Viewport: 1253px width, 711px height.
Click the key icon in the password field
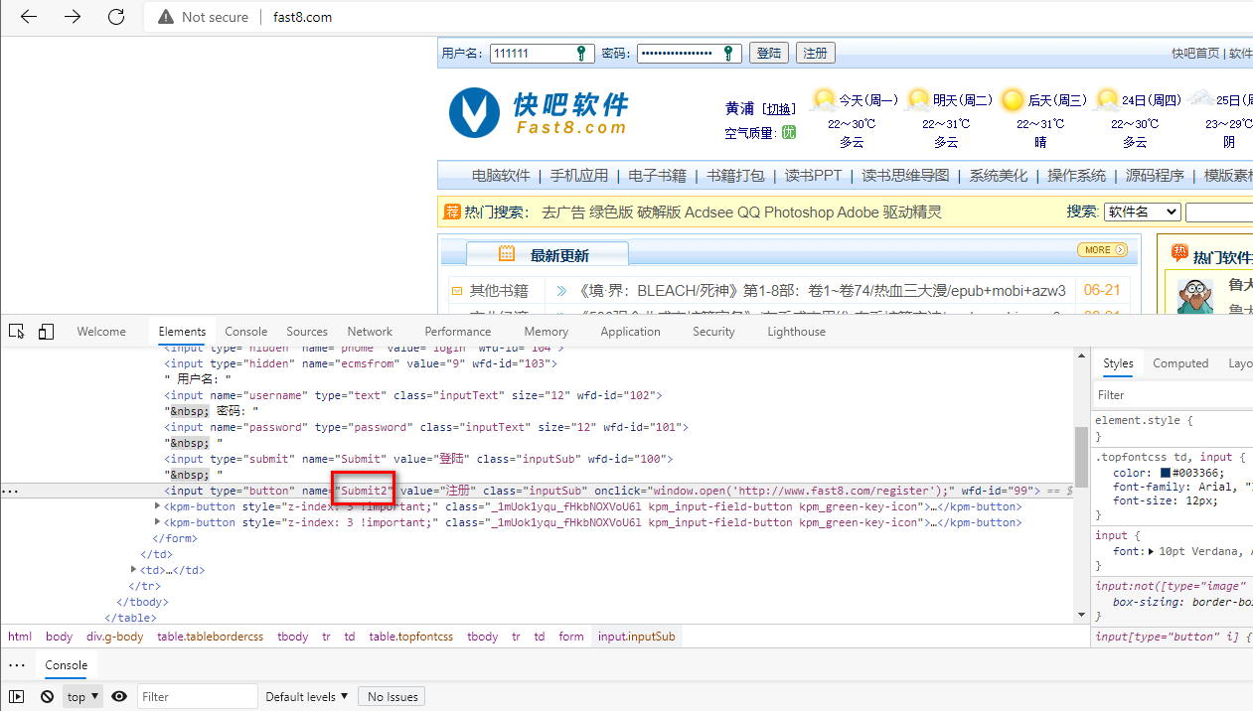point(728,53)
